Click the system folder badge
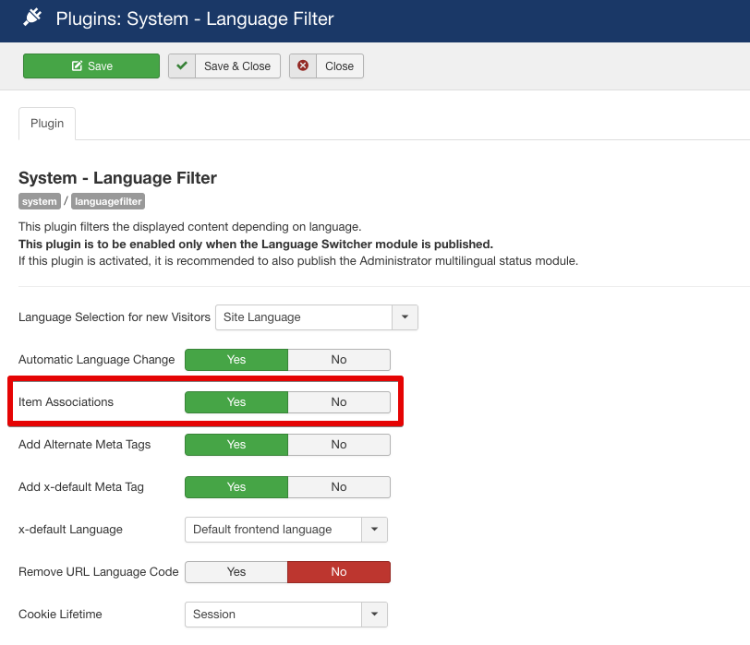 (40, 201)
